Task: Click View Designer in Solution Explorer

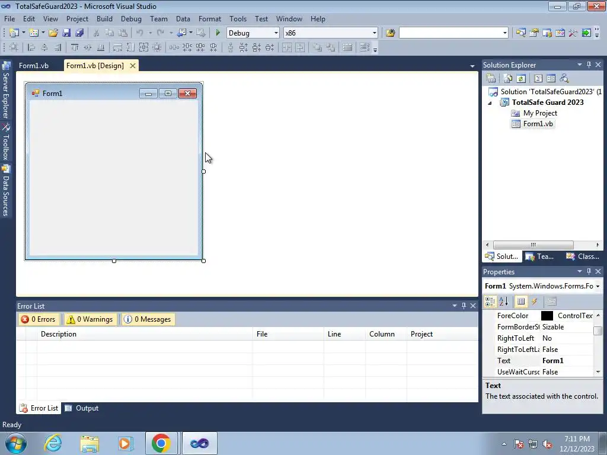Action: point(551,78)
